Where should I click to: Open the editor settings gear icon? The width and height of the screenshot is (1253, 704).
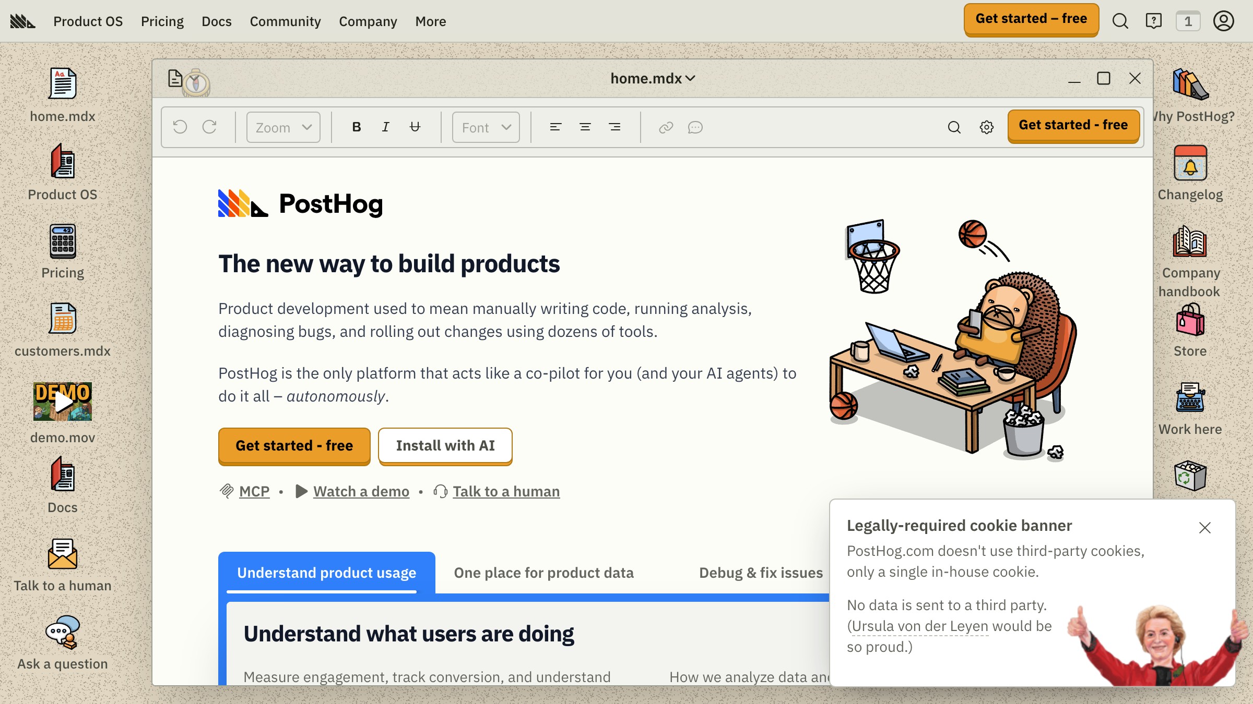[987, 127]
